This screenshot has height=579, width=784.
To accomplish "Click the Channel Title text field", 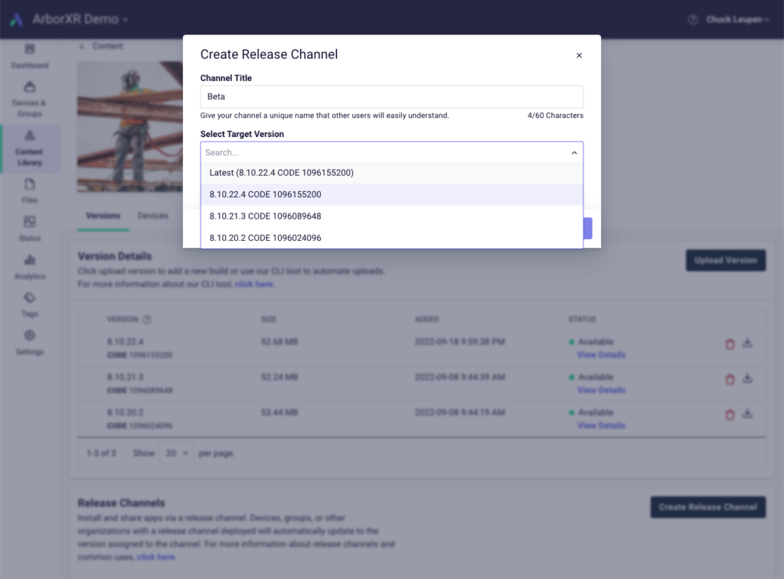I will [x=391, y=96].
